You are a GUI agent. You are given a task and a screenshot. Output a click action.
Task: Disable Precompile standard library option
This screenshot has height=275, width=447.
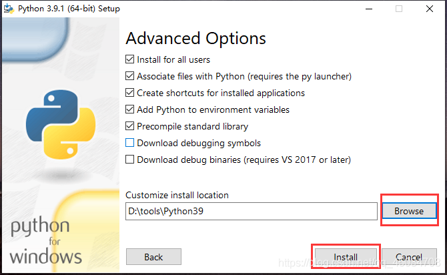click(x=129, y=126)
